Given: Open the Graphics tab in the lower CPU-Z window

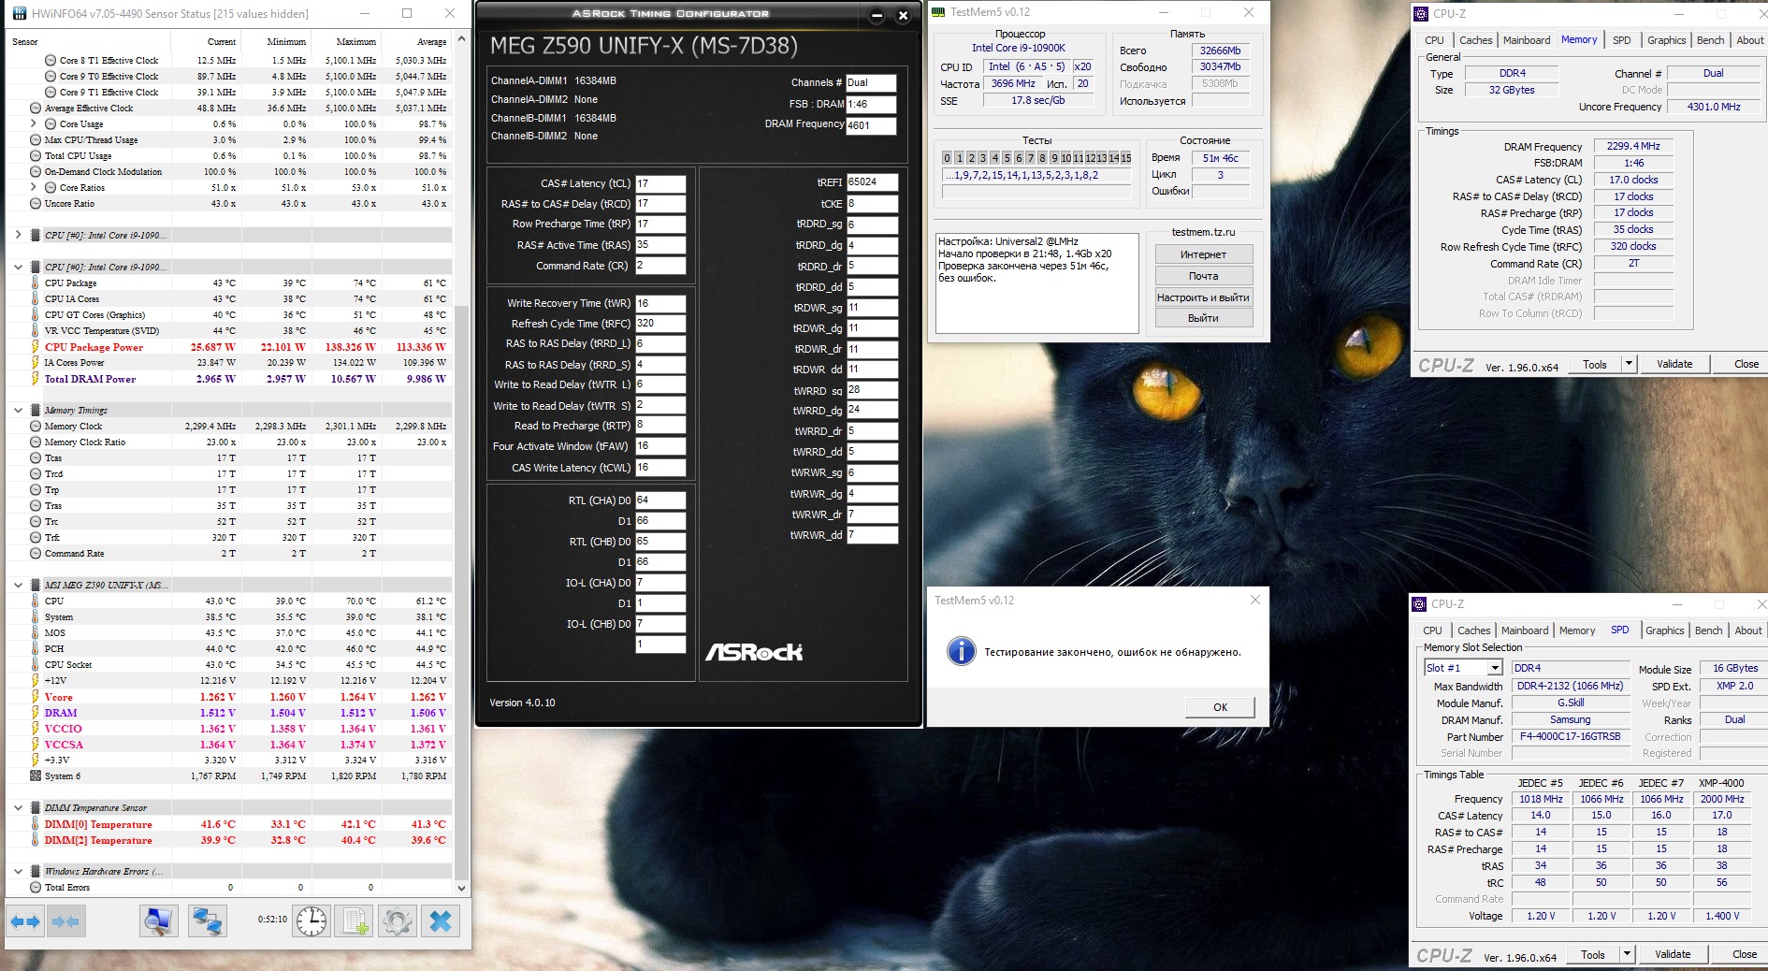Looking at the screenshot, I should (x=1665, y=630).
